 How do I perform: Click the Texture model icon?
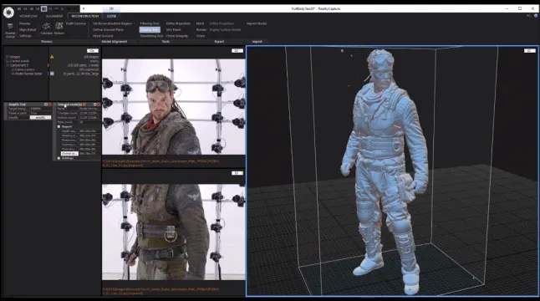[x=59, y=28]
